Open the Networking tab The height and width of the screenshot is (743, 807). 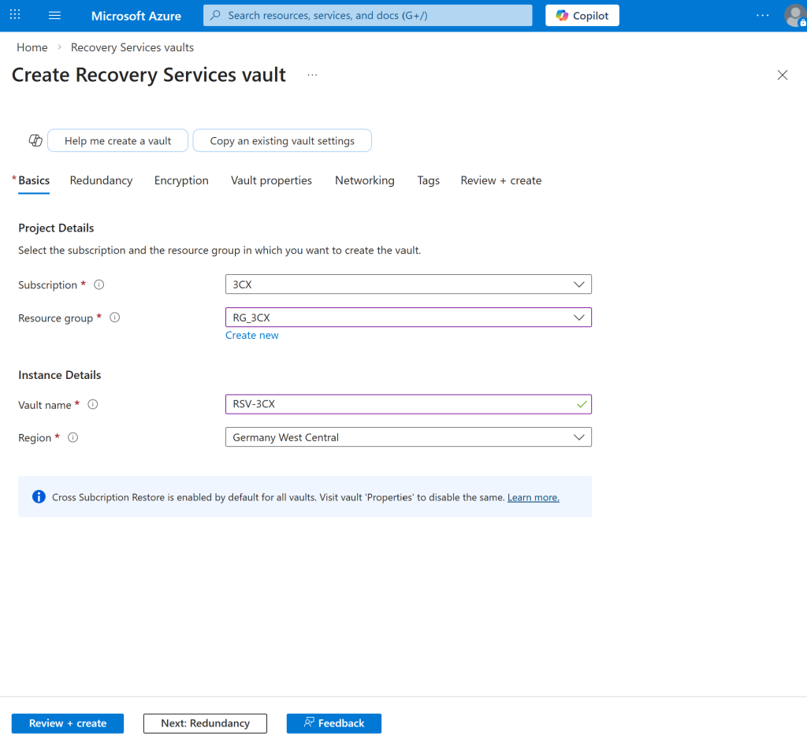[x=364, y=180]
